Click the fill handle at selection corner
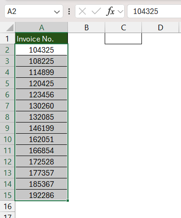This screenshot has width=181, height=218. (x=67, y=200)
